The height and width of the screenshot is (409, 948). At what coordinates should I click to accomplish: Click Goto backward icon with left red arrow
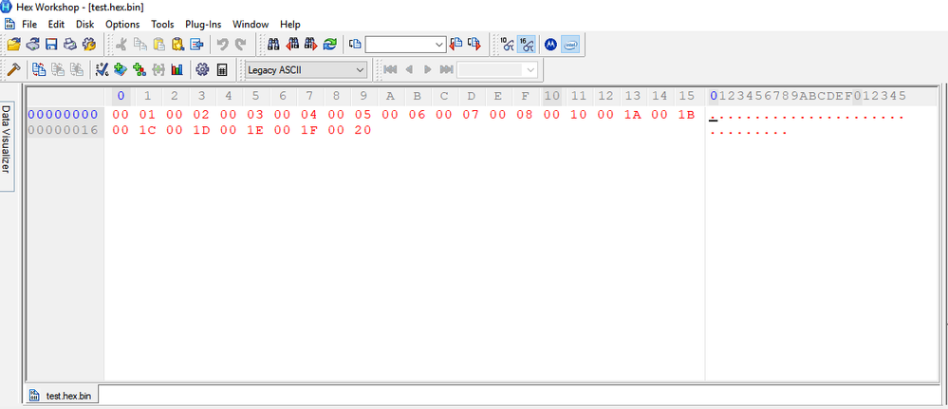(x=455, y=45)
